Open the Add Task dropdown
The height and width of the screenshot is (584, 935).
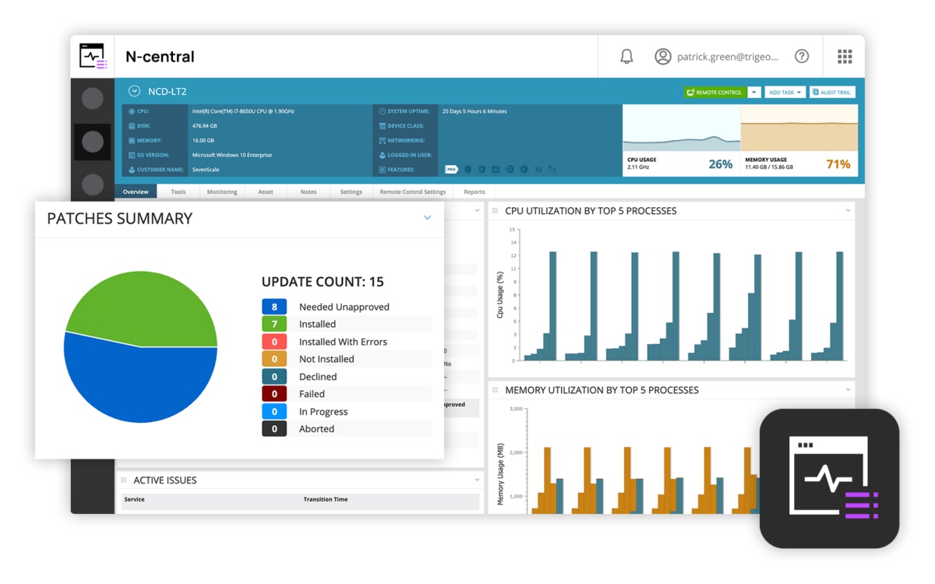(785, 93)
